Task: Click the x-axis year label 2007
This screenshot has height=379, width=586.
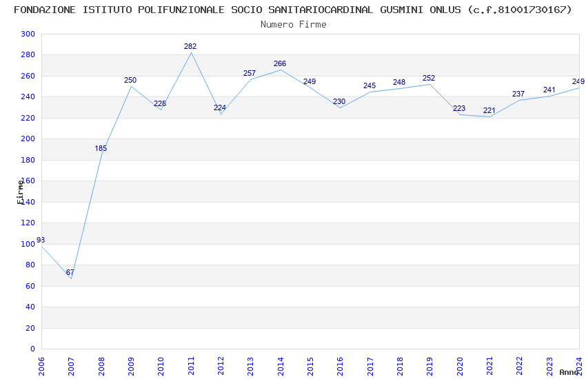Action: pyautogui.click(x=71, y=367)
